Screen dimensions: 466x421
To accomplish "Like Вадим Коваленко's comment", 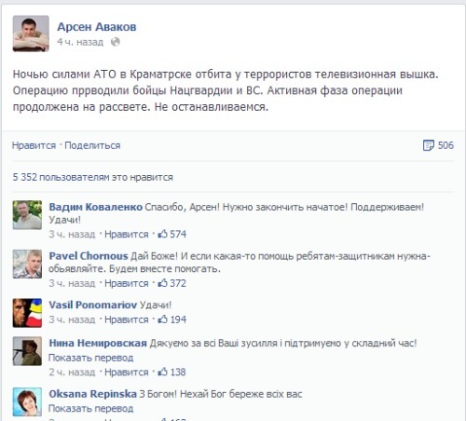I will click(x=127, y=234).
